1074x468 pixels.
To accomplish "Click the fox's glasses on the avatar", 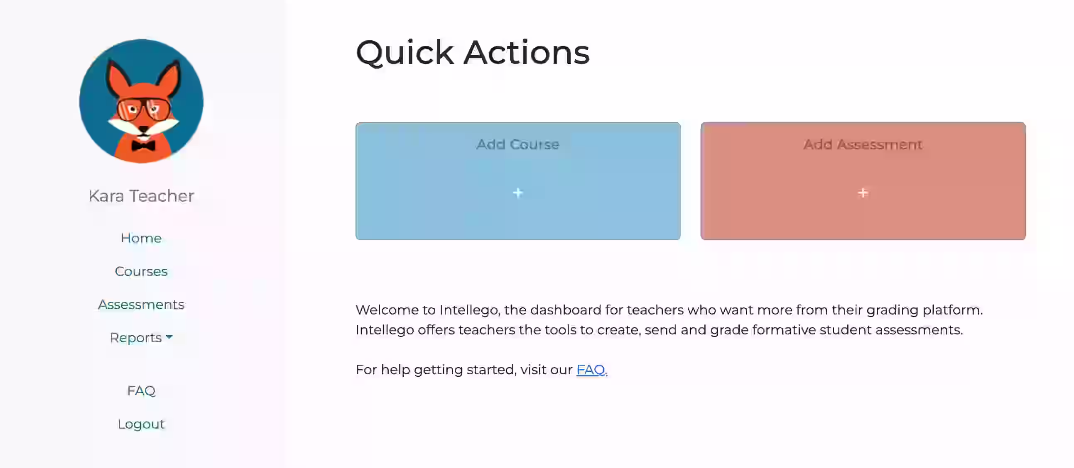I will click(143, 109).
